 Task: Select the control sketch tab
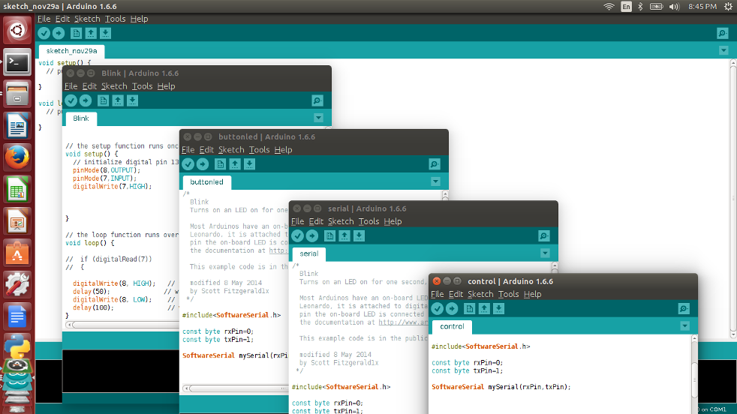coord(452,326)
